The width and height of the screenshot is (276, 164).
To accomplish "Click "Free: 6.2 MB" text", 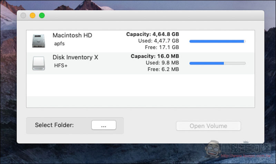I will pos(163,69).
